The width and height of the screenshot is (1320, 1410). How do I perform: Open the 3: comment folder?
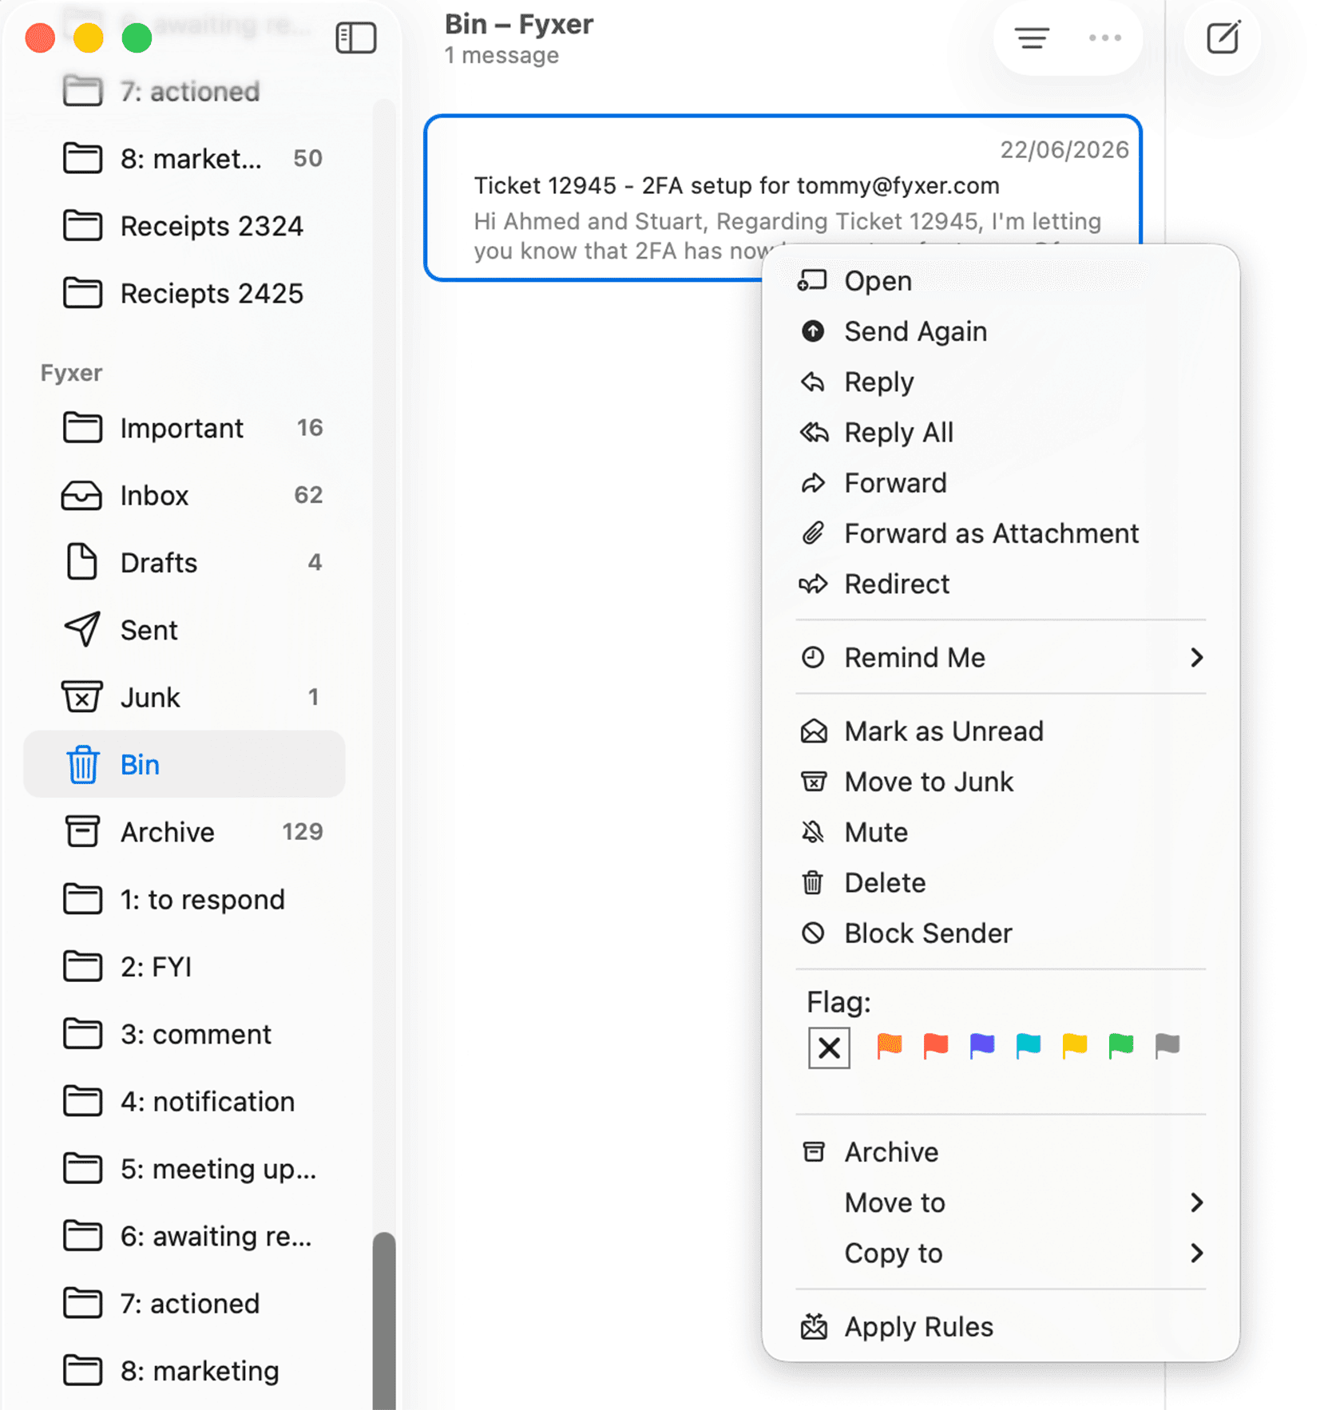[x=184, y=1034]
